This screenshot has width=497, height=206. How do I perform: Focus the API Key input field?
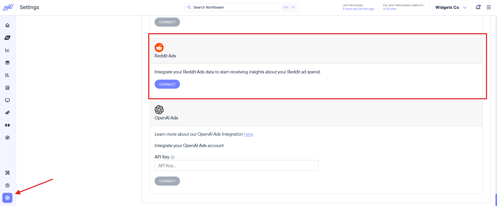coord(236,165)
